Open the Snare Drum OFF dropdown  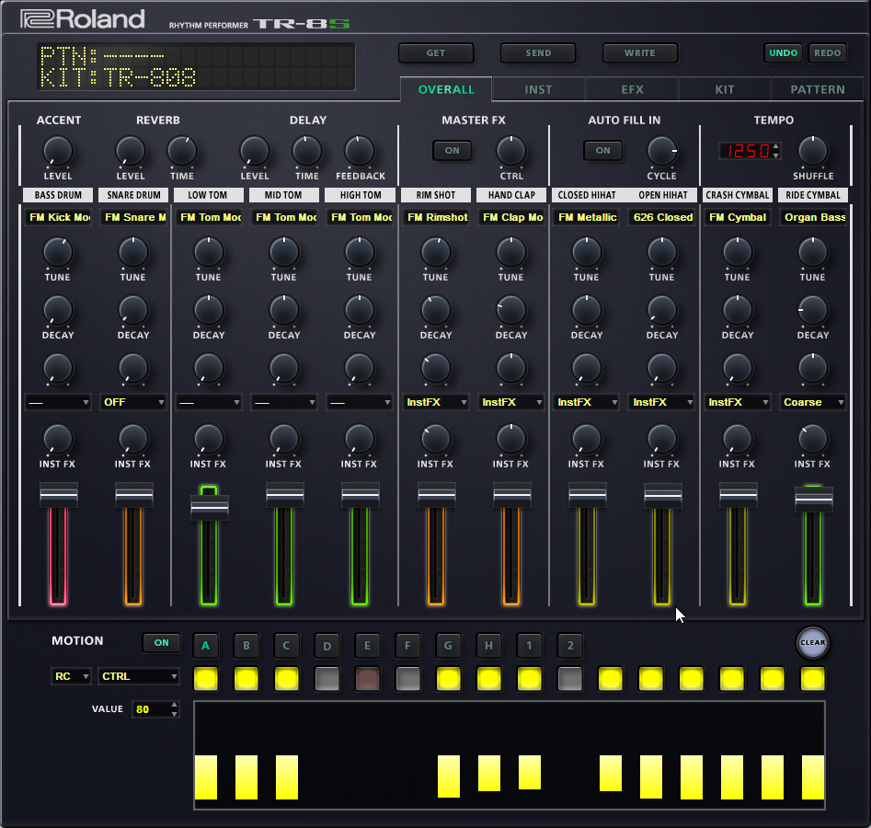[133, 402]
